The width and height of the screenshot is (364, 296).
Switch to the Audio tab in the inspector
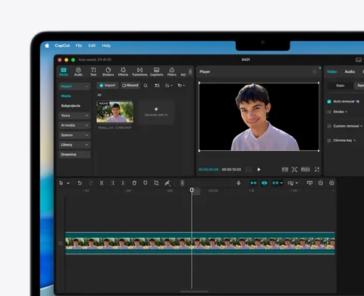click(x=350, y=71)
